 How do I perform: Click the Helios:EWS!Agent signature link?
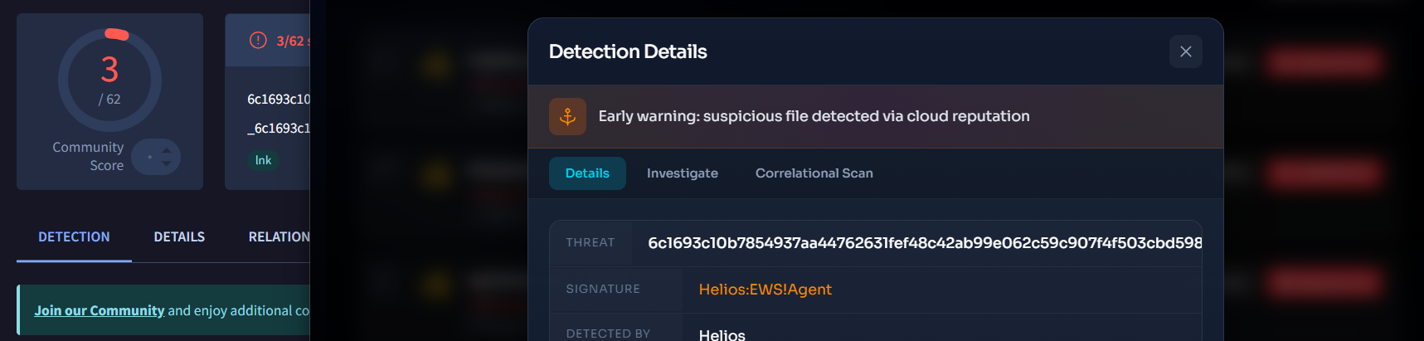point(765,290)
